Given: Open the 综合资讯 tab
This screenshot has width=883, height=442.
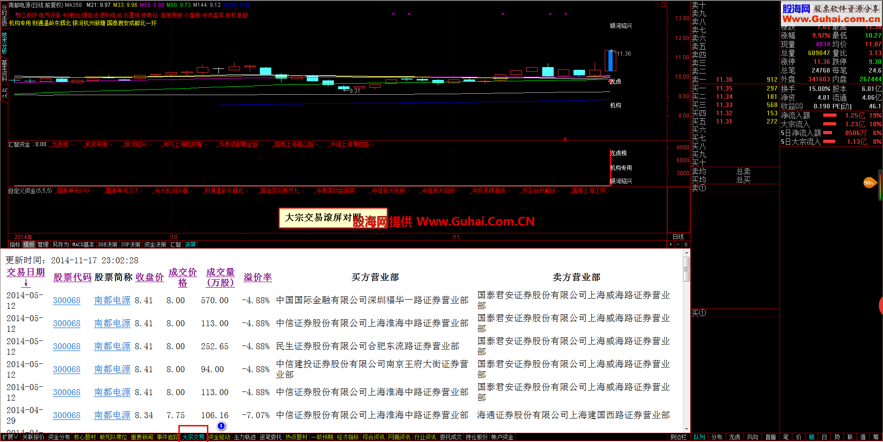Looking at the screenshot, I should 373,437.
